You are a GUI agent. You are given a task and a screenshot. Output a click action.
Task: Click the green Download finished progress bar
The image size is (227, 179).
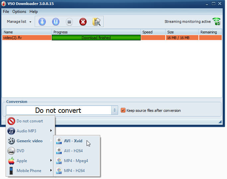(96, 38)
